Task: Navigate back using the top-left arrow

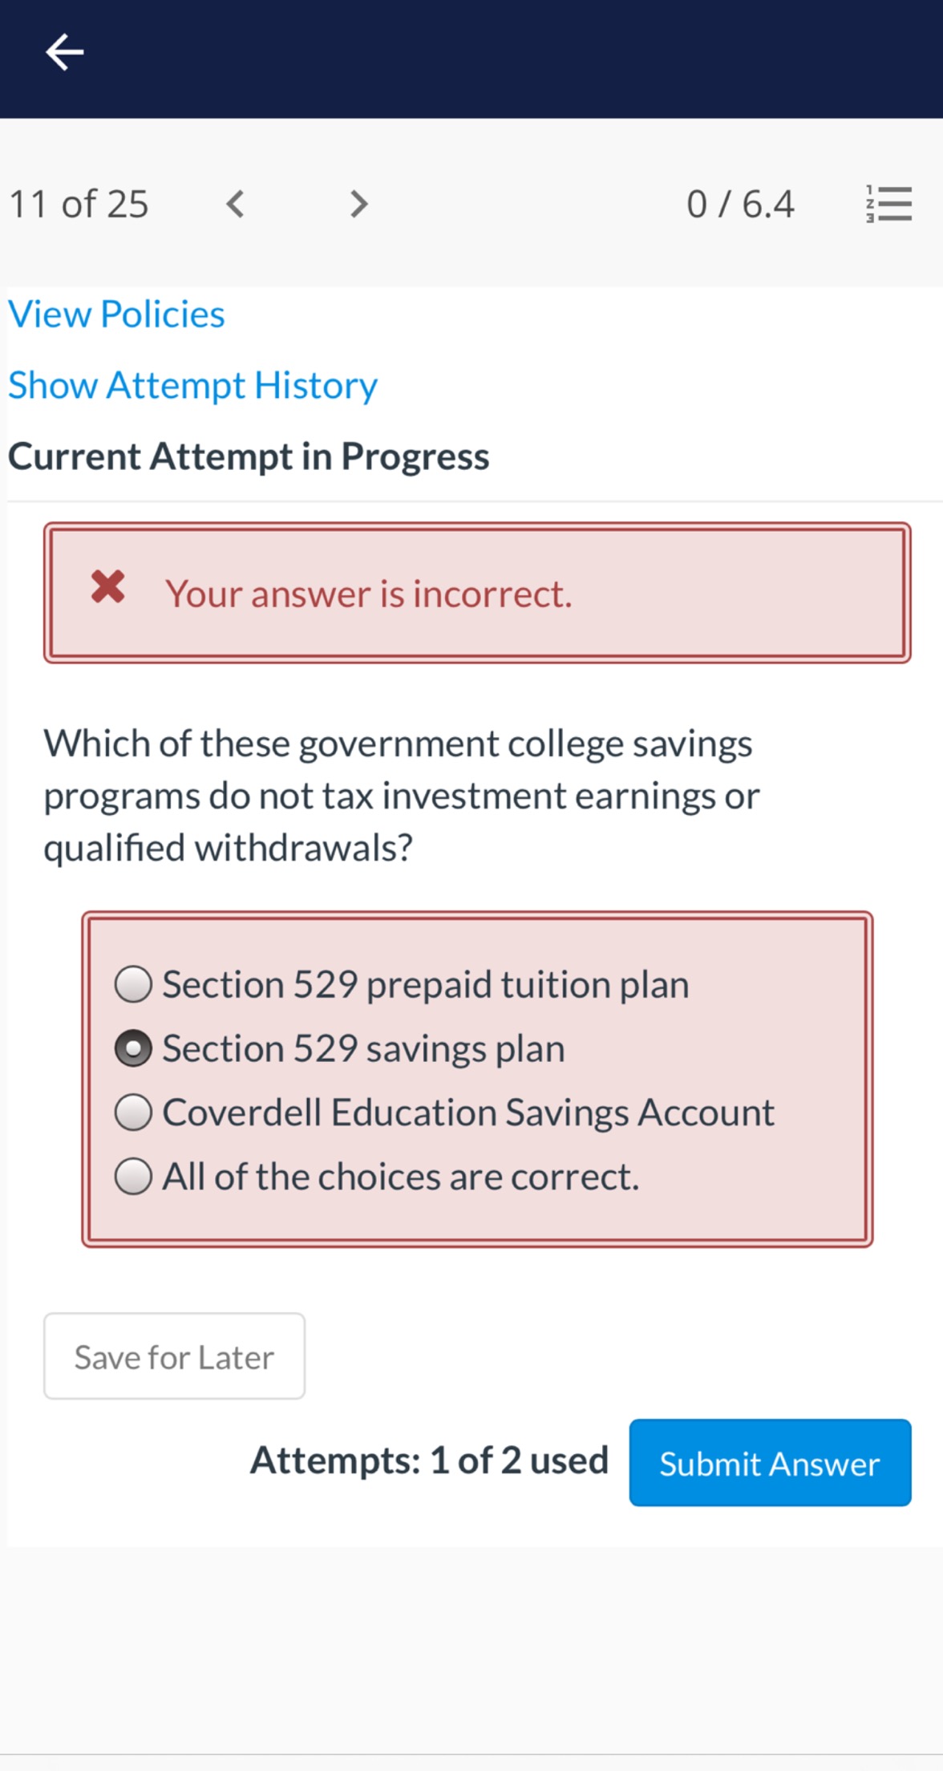Action: click(x=63, y=52)
